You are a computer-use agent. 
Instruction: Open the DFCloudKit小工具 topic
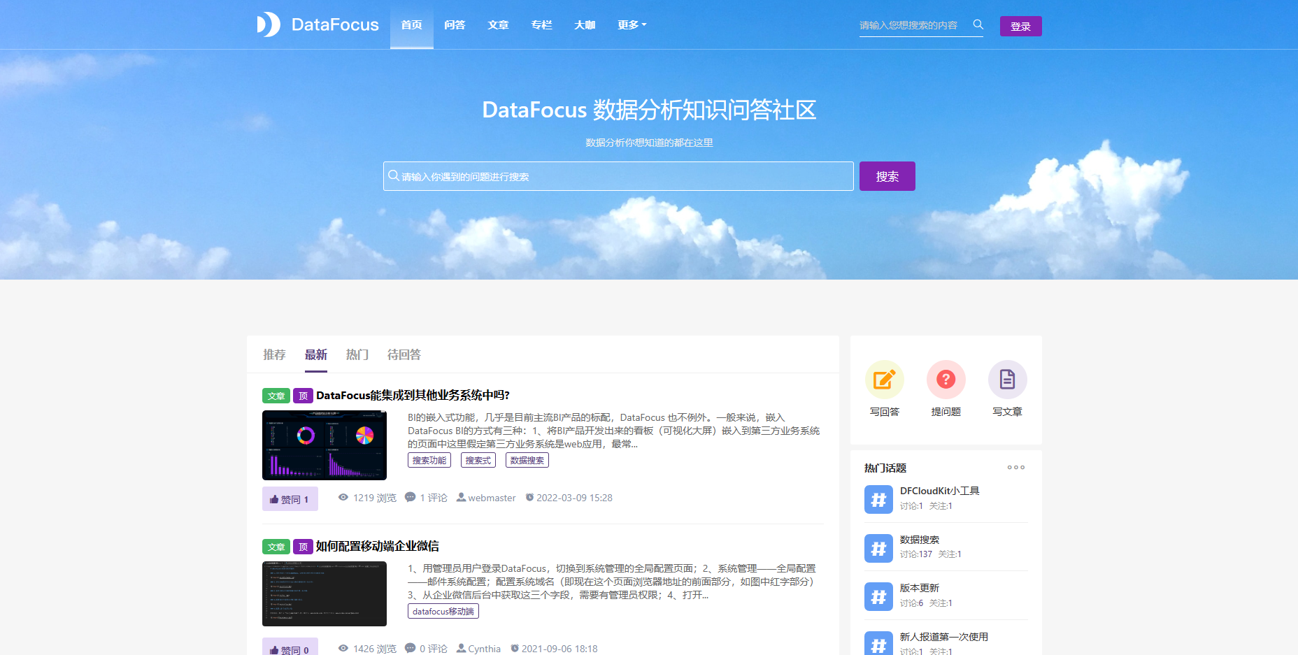[939, 491]
